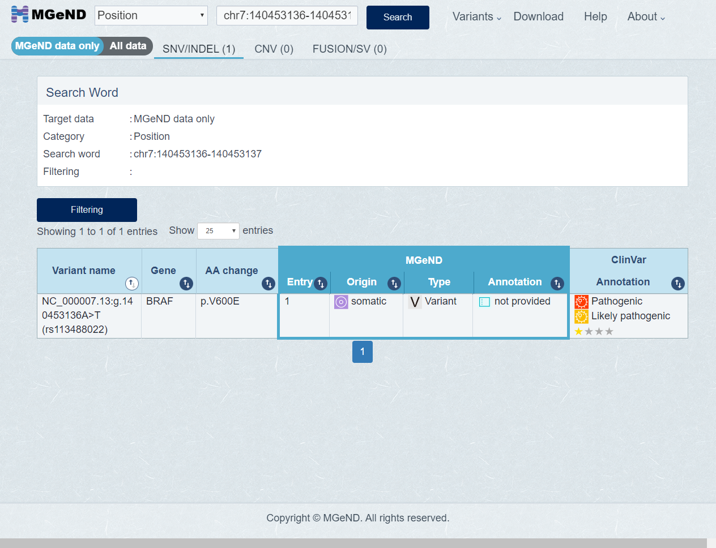This screenshot has height=548, width=716.
Task: Open the Position category dropdown
Action: [151, 15]
